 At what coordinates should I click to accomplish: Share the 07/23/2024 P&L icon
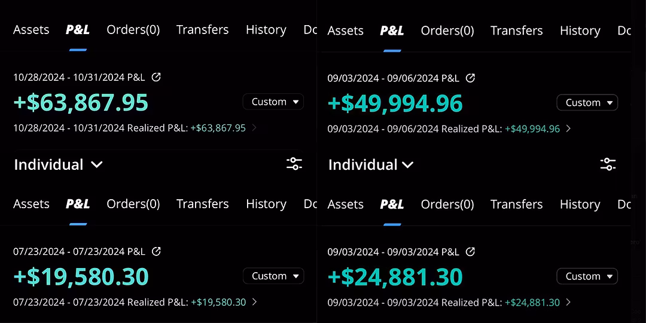coord(156,251)
